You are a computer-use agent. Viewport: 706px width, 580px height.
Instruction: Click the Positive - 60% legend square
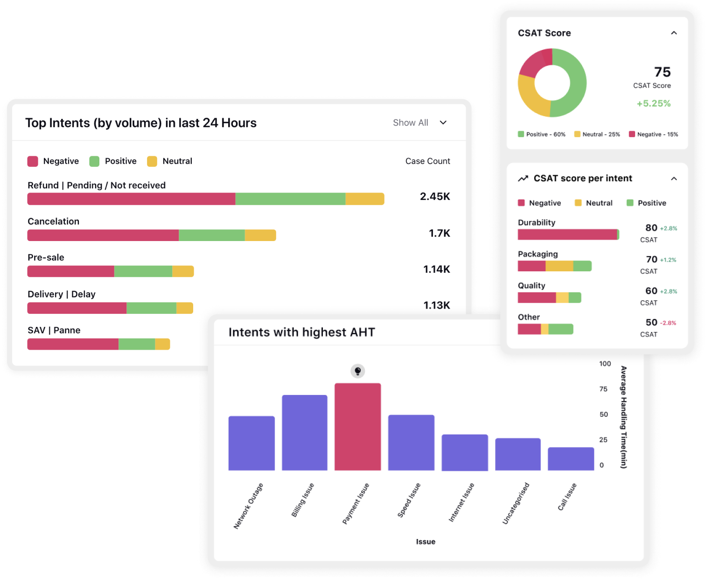click(521, 134)
